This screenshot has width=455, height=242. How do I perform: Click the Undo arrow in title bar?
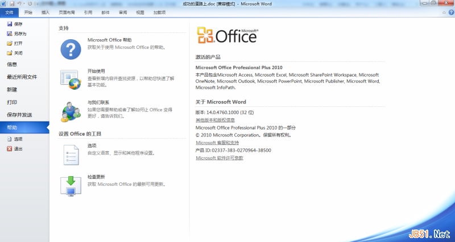19,4
